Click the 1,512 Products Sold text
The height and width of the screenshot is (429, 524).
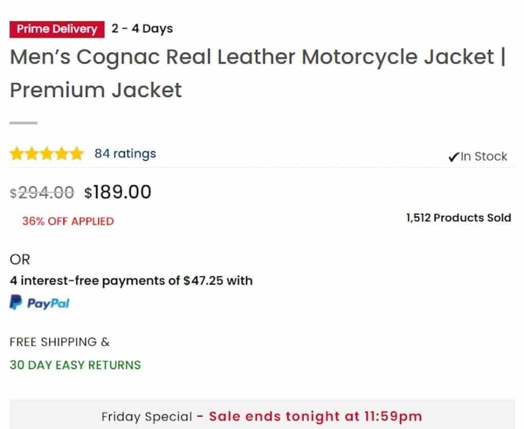tap(458, 218)
